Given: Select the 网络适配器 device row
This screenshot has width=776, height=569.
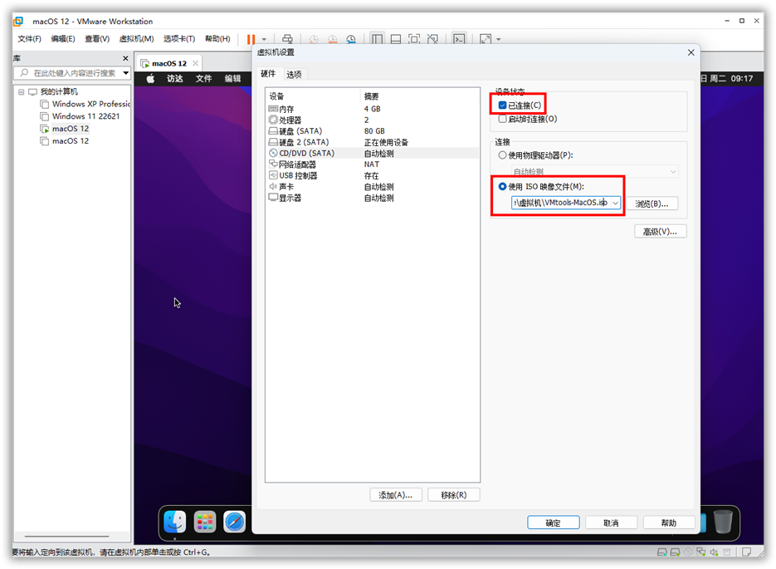Looking at the screenshot, I should click(372, 164).
